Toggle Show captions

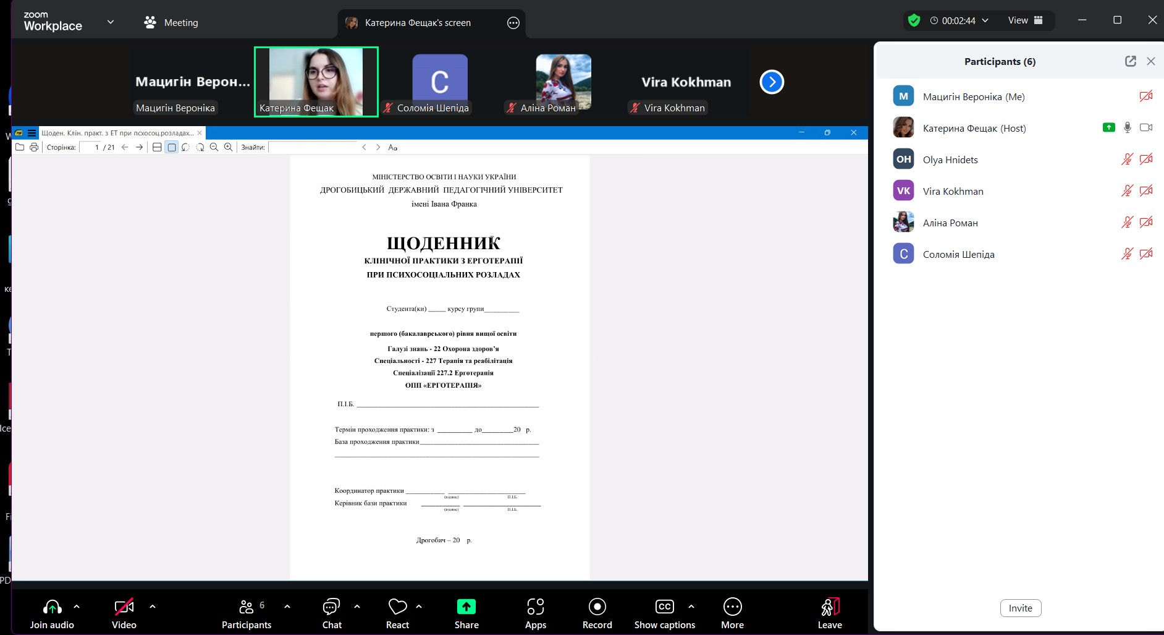click(664, 613)
